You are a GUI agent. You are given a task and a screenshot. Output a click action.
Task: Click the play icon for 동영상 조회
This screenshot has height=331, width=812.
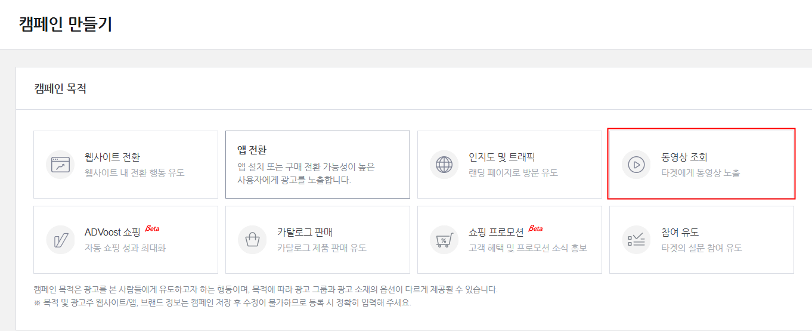636,165
